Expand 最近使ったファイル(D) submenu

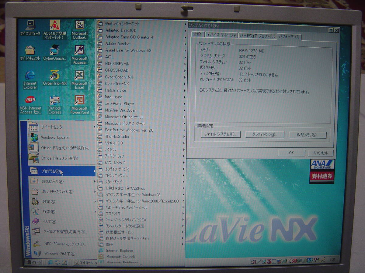[63, 191]
